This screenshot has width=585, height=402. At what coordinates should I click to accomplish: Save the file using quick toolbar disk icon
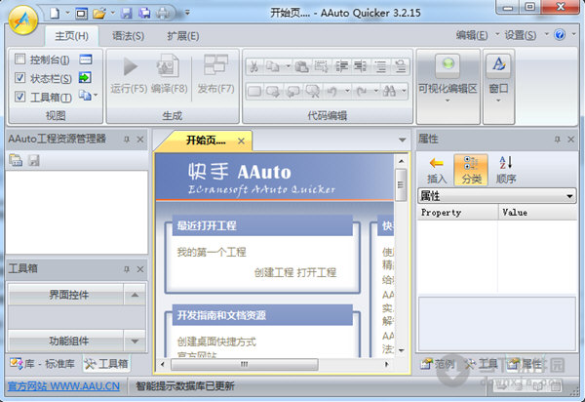click(127, 14)
